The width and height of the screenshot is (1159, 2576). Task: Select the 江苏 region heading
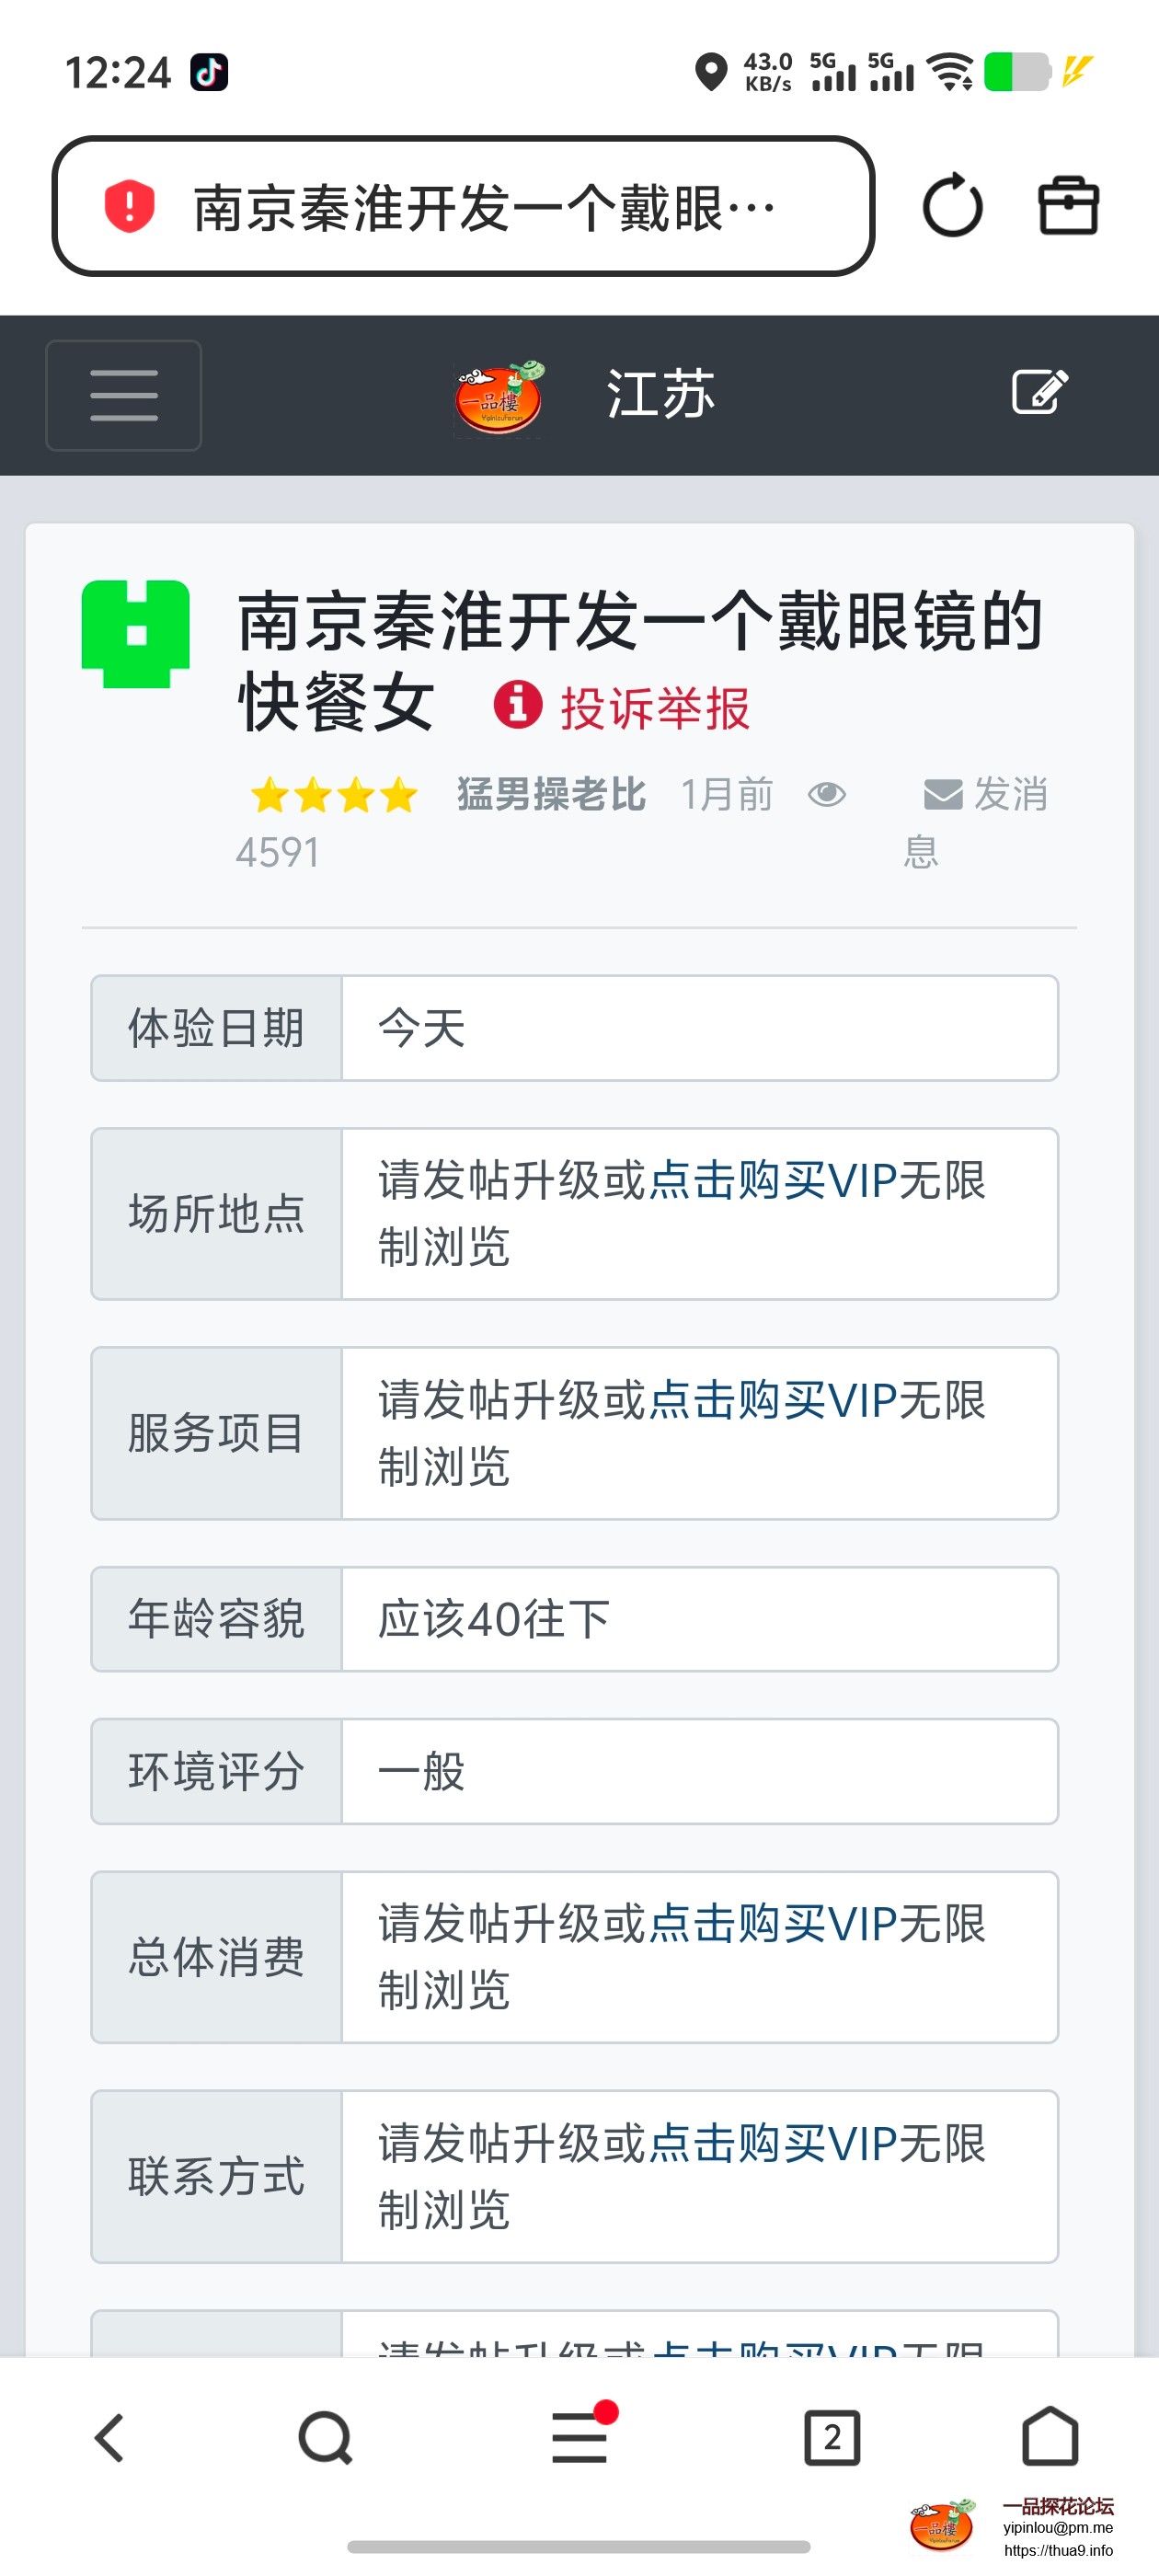click(660, 394)
